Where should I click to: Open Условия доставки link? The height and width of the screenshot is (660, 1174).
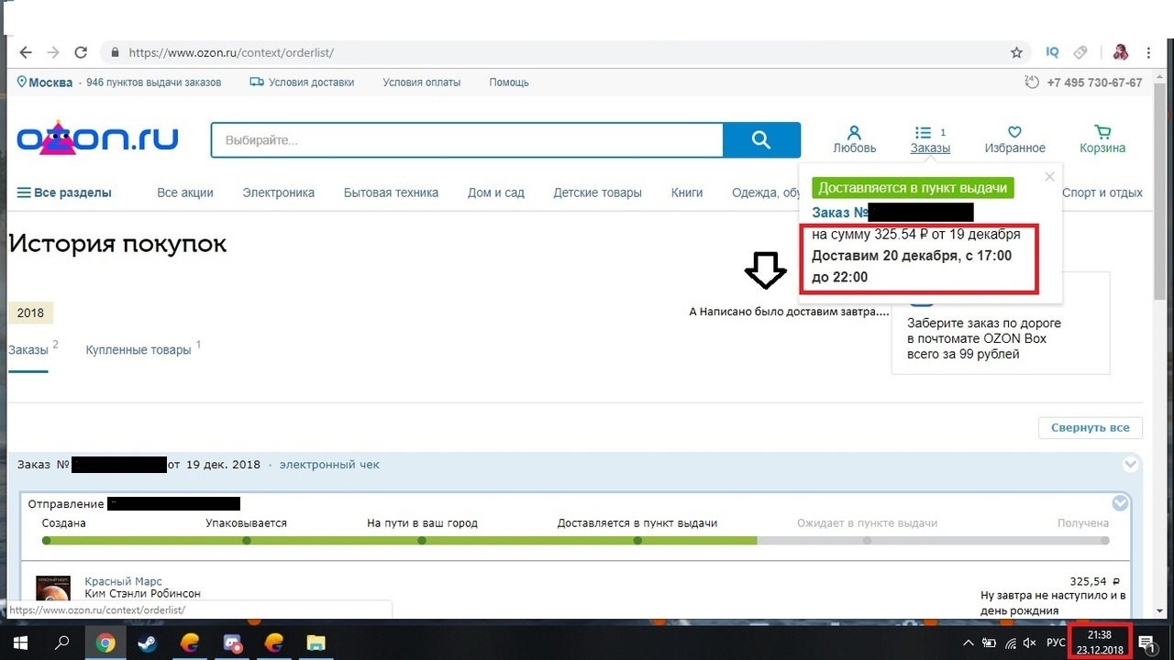(302, 82)
